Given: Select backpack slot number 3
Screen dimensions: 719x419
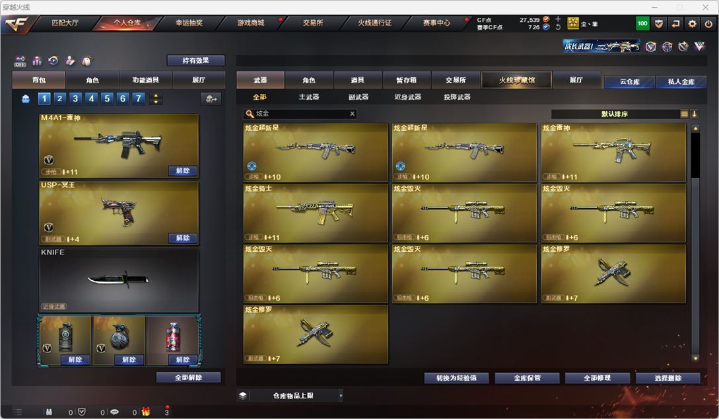Looking at the screenshot, I should pos(75,98).
